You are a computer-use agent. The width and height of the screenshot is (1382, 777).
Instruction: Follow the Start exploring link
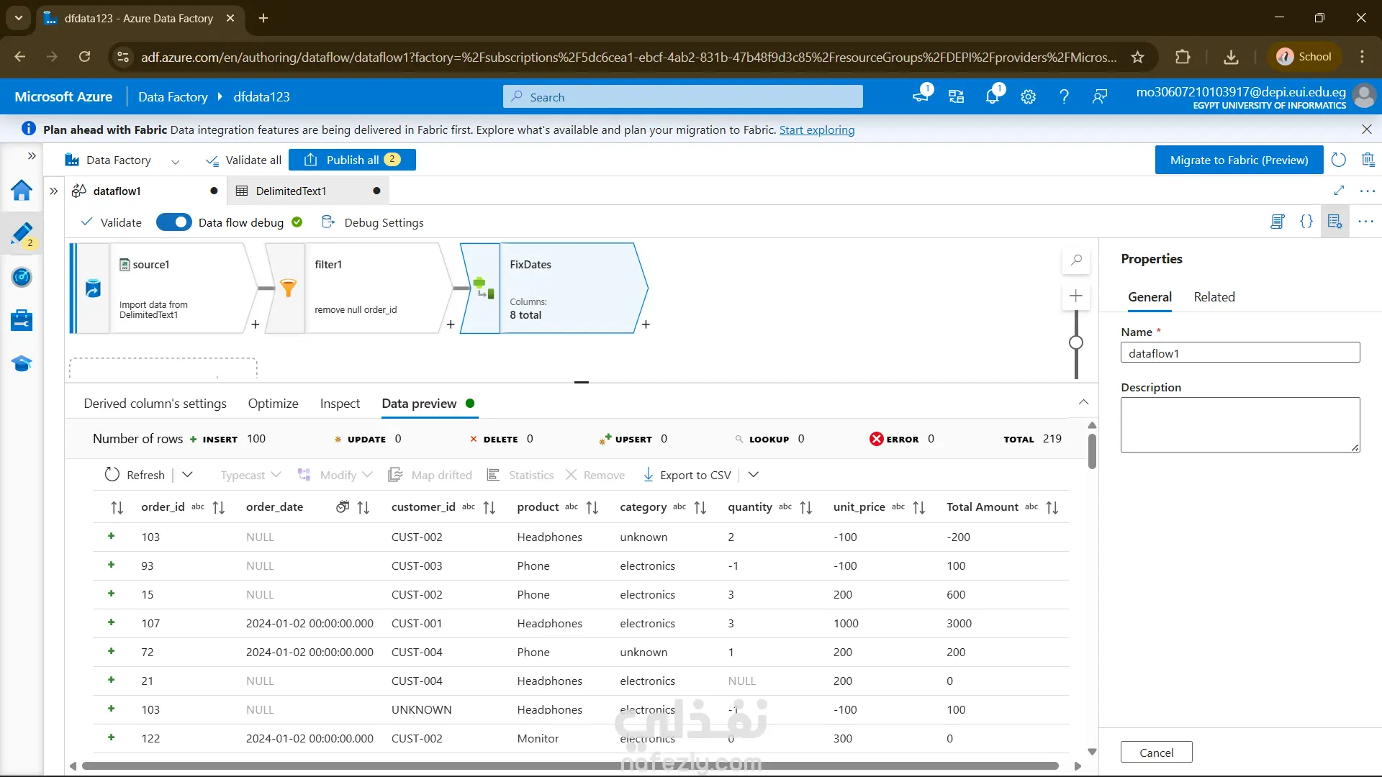(817, 129)
